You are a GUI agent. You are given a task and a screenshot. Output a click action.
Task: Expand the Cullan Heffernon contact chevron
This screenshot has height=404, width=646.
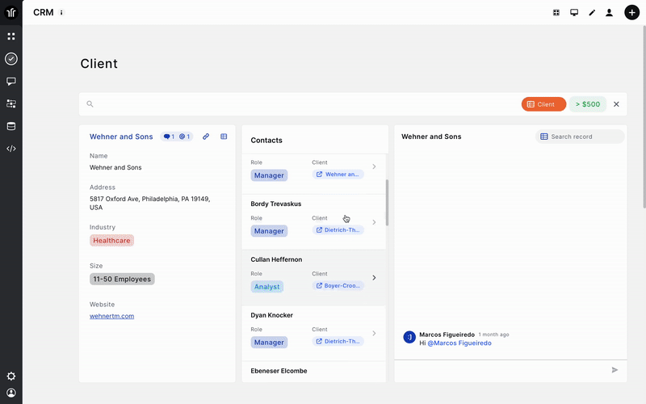pos(374,278)
